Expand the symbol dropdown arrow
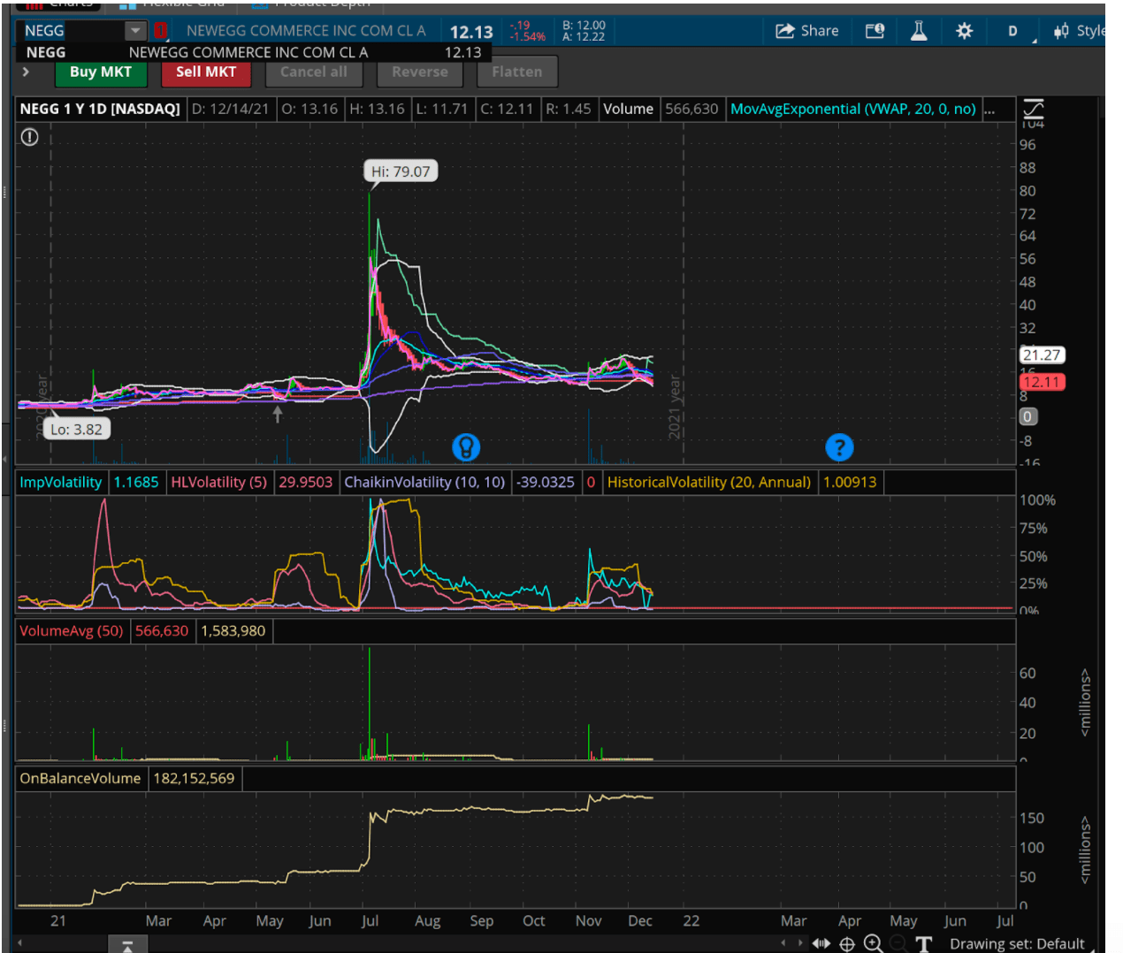 pos(135,31)
